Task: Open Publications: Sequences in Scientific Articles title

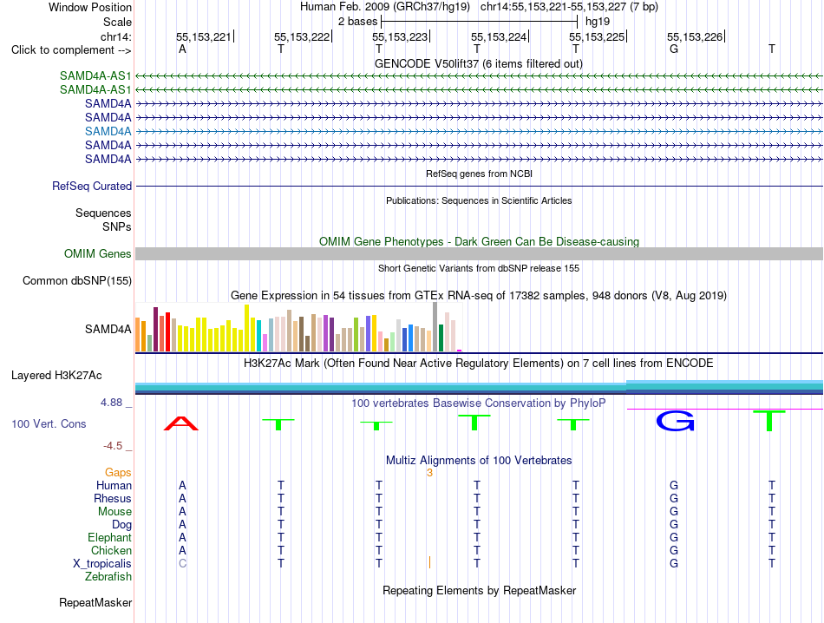Action: click(479, 200)
